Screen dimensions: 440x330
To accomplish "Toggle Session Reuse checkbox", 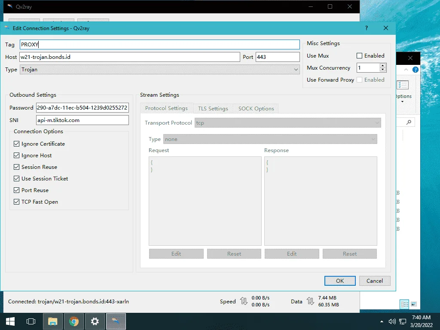I will pyautogui.click(x=17, y=167).
